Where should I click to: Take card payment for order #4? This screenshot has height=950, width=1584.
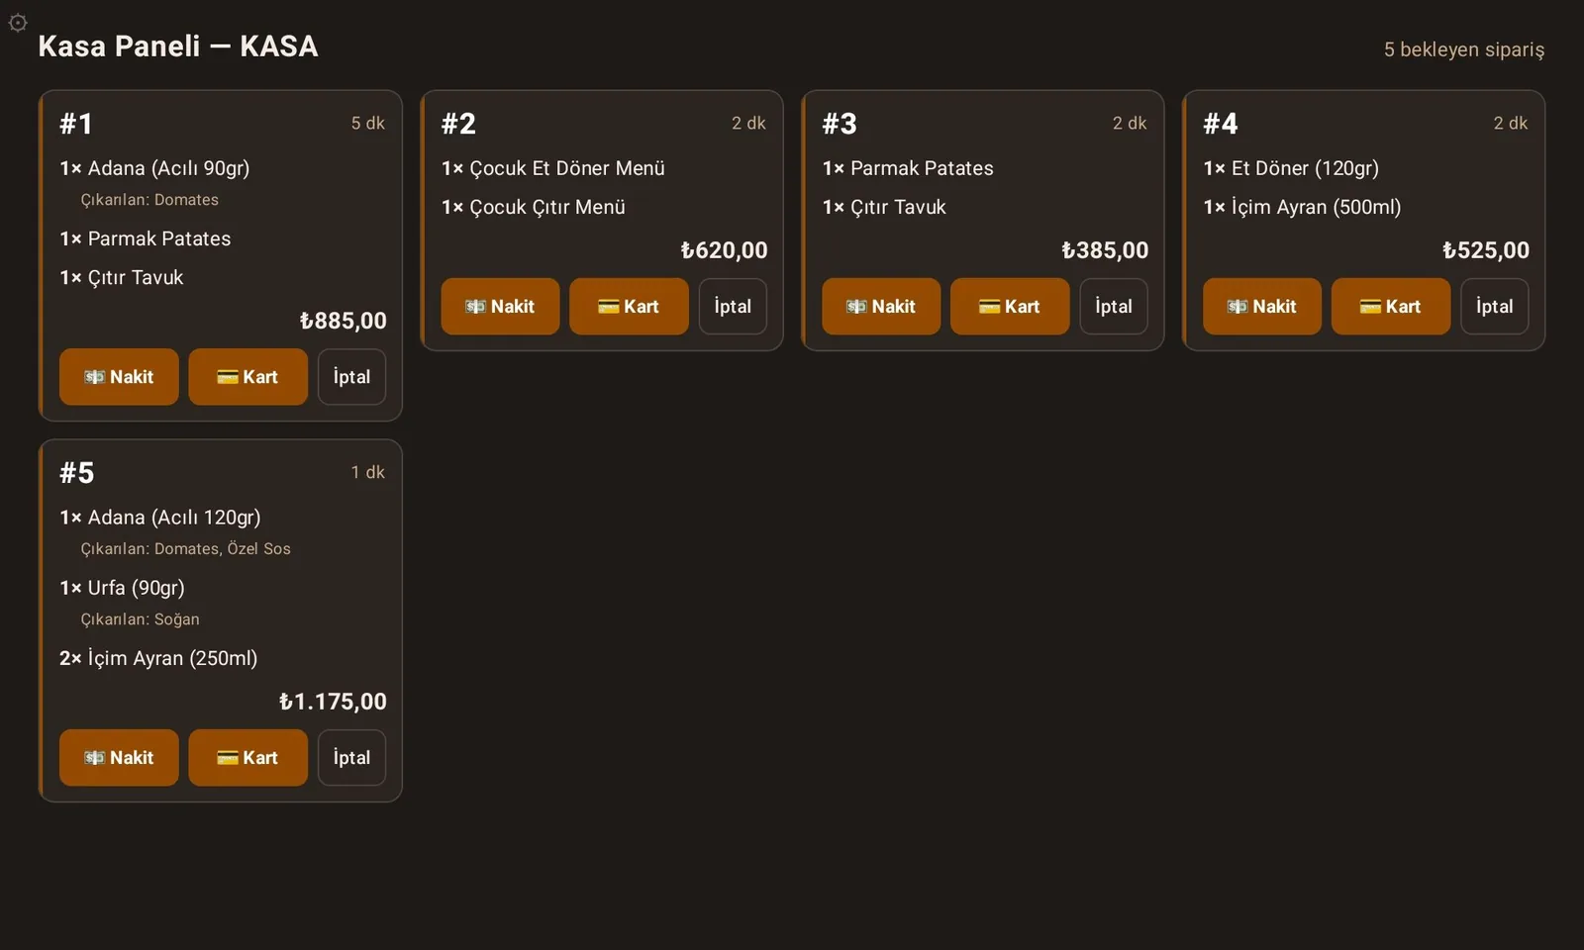(x=1391, y=307)
